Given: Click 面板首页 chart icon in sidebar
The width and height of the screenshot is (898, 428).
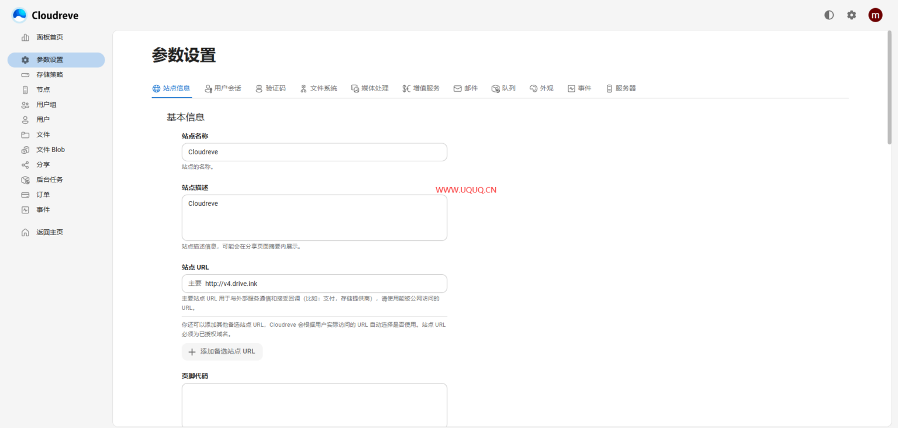Looking at the screenshot, I should point(25,37).
